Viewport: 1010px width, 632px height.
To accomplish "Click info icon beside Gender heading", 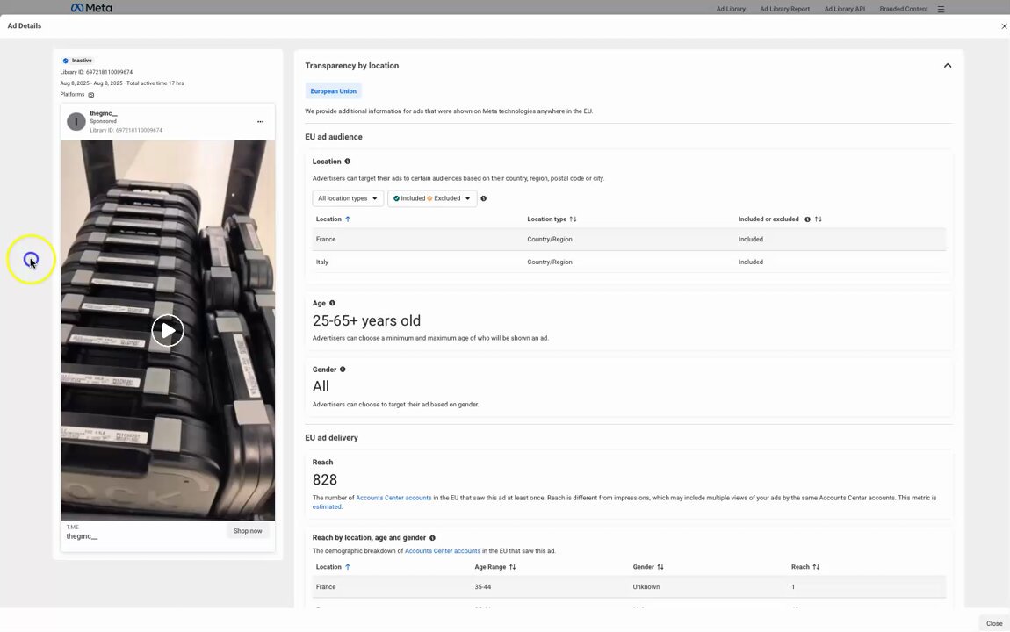I will [343, 370].
